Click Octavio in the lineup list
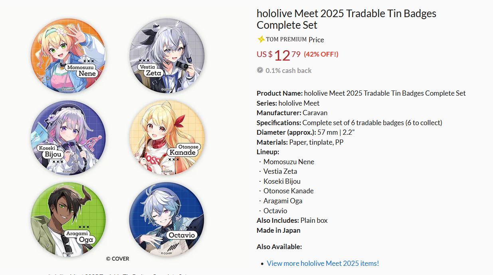The width and height of the screenshot is (493, 275). click(275, 211)
